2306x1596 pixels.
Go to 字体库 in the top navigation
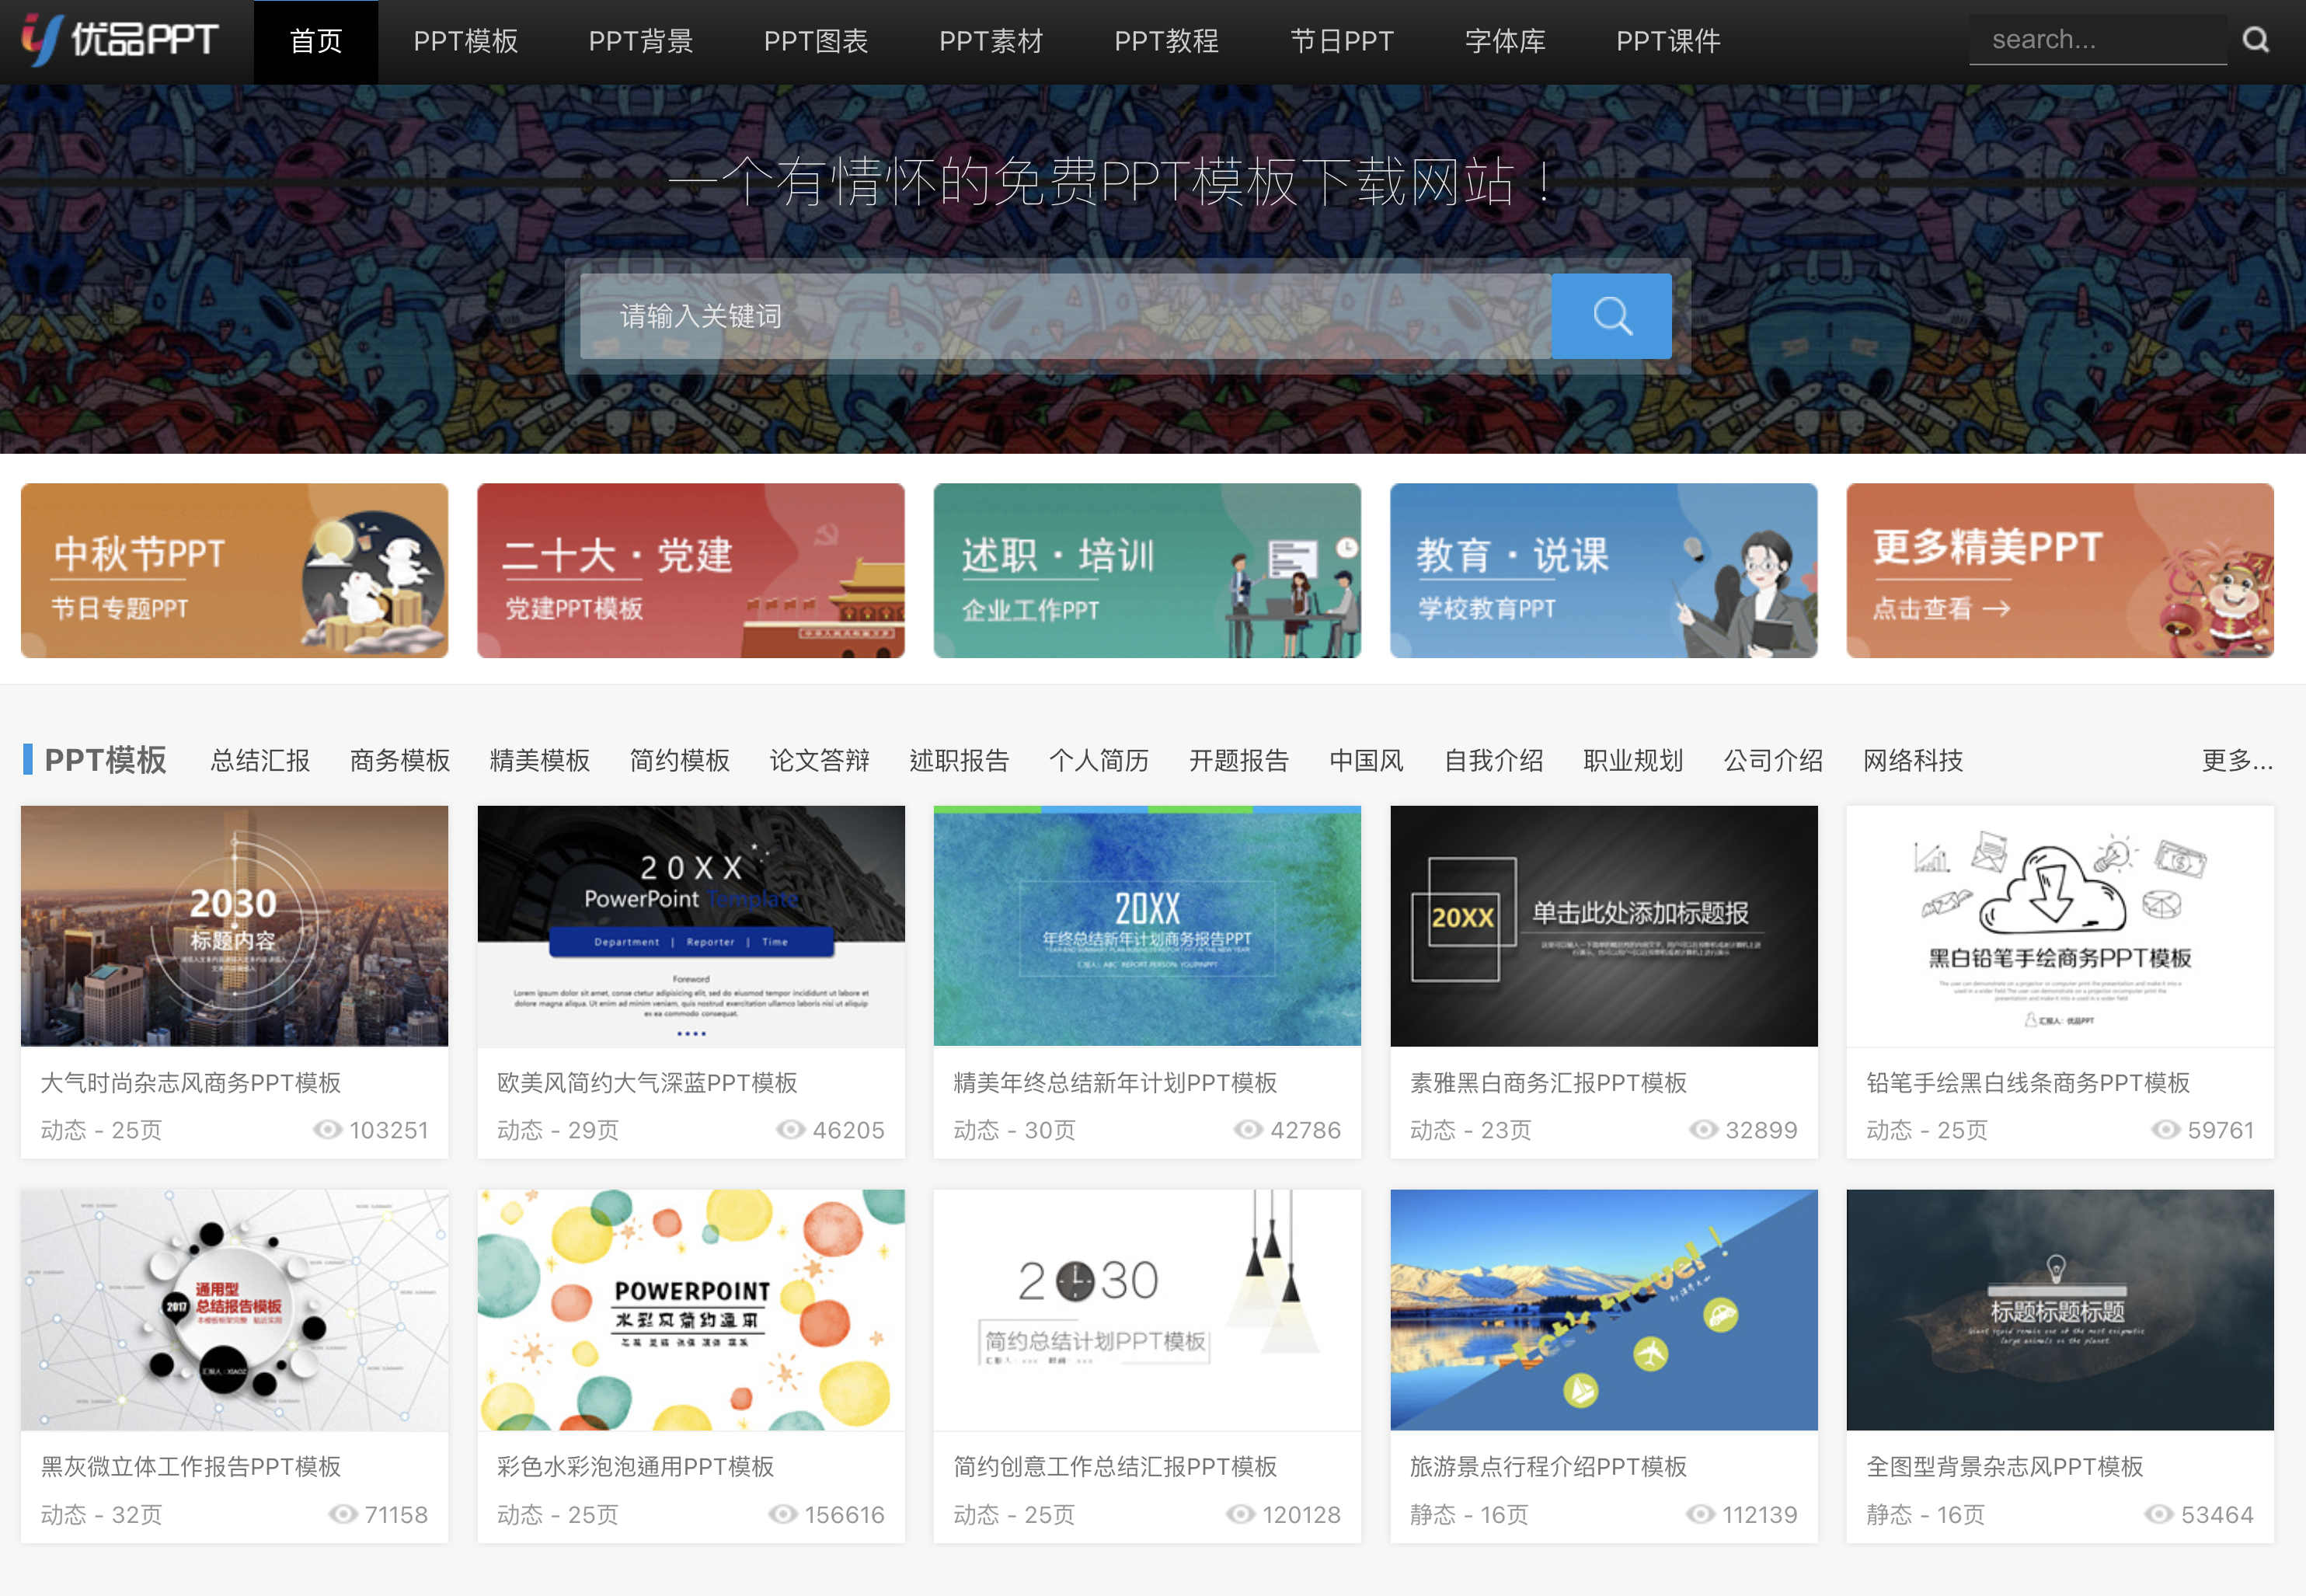1504,41
